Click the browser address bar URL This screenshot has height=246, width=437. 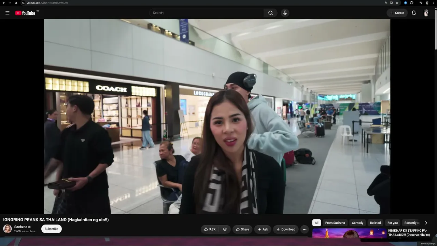47,3
